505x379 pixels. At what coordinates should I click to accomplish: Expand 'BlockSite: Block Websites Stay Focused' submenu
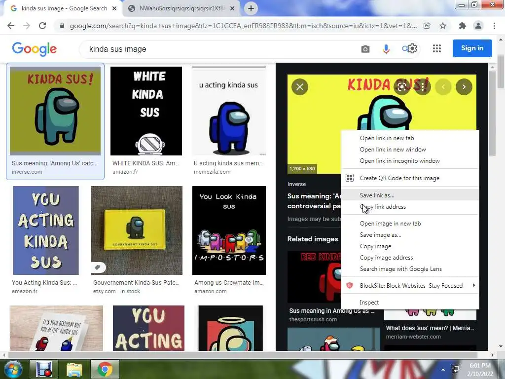(x=410, y=286)
